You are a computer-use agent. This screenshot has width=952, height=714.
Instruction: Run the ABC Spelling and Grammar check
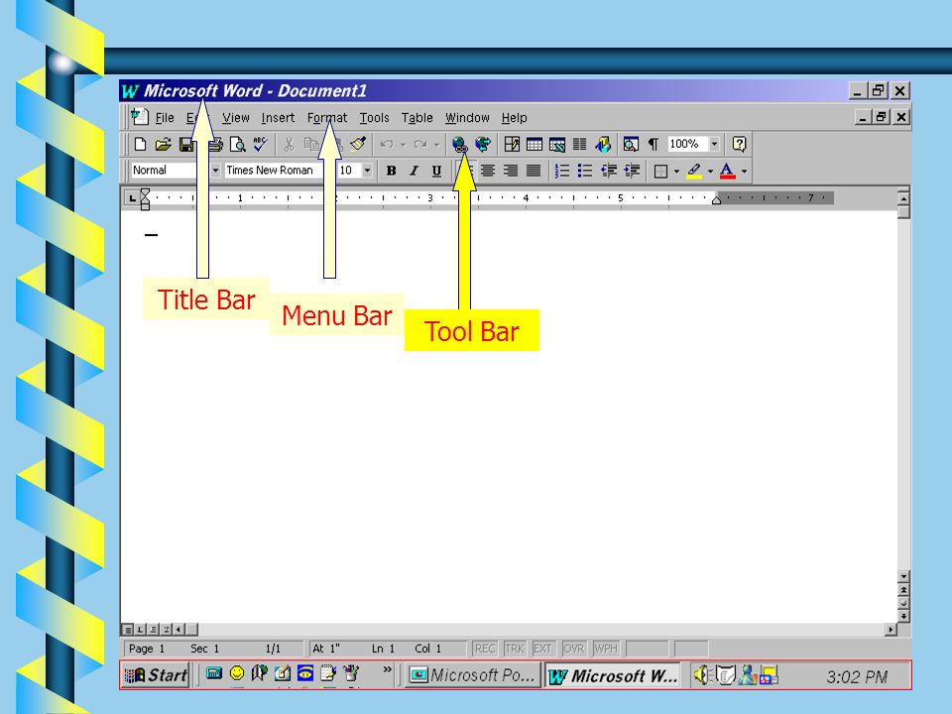tap(261, 144)
